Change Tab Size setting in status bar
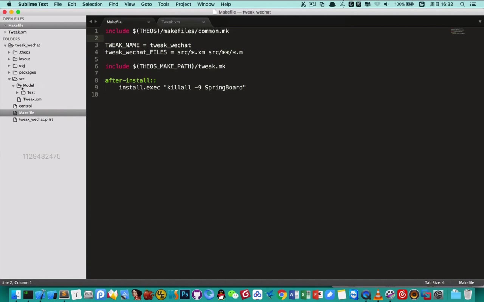The width and height of the screenshot is (484, 302). pos(434,282)
